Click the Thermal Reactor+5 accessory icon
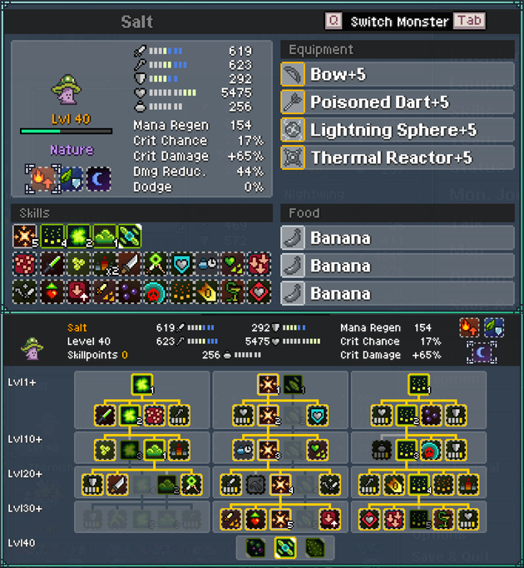This screenshot has width=524, height=568. (293, 157)
